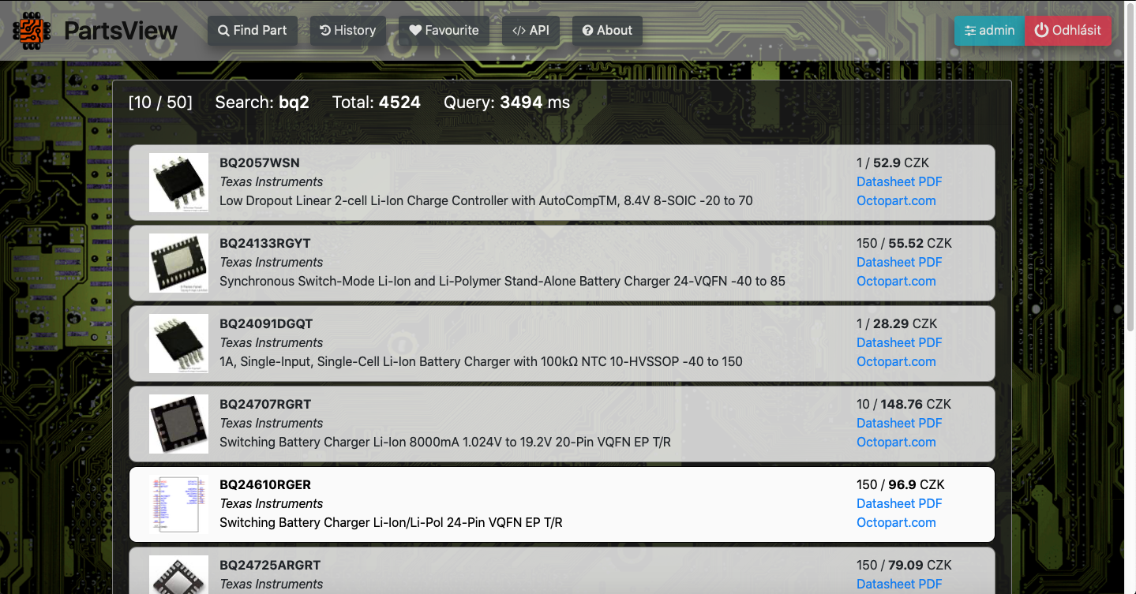The height and width of the screenshot is (594, 1136).
Task: Click the Search: bq2 label
Action: pos(262,103)
